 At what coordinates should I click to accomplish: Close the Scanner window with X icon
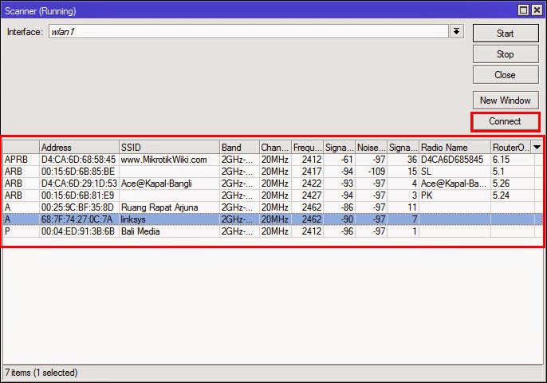537,9
